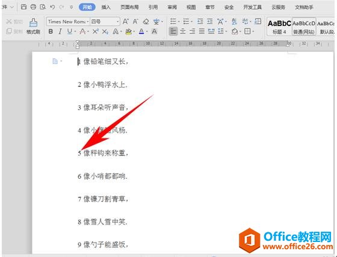This screenshot has width=337, height=257.
Task: Click the Save icon in quick access toolbar
Action: [23, 7]
